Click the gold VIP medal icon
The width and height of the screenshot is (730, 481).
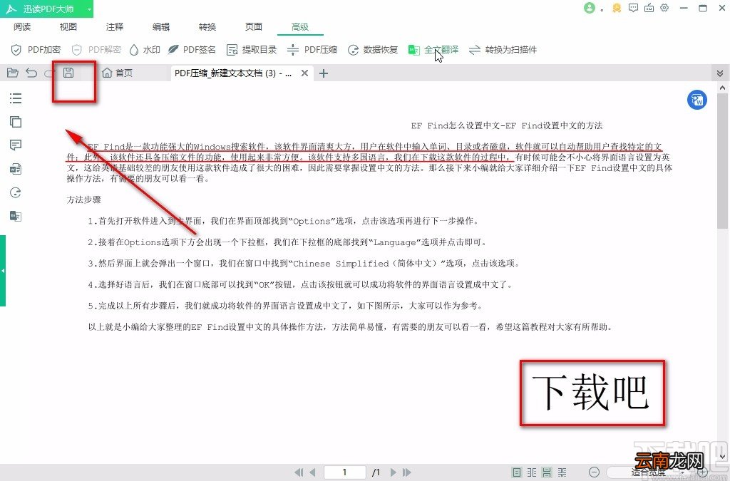click(617, 8)
